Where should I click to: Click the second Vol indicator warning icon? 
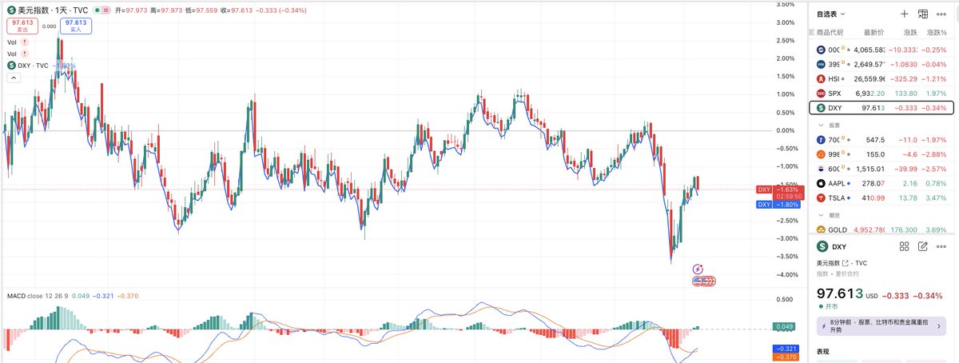click(26, 54)
